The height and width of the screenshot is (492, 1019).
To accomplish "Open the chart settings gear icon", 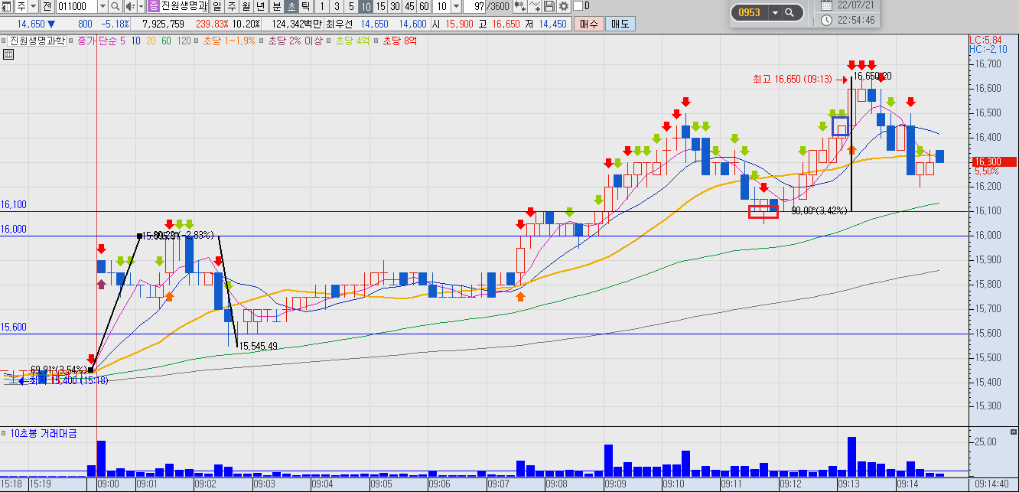I will tap(564, 6).
